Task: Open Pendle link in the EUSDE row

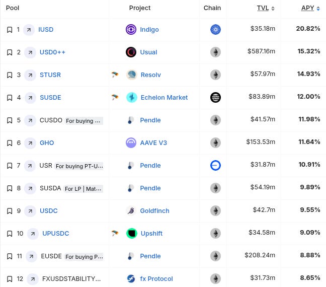Action: point(150,256)
